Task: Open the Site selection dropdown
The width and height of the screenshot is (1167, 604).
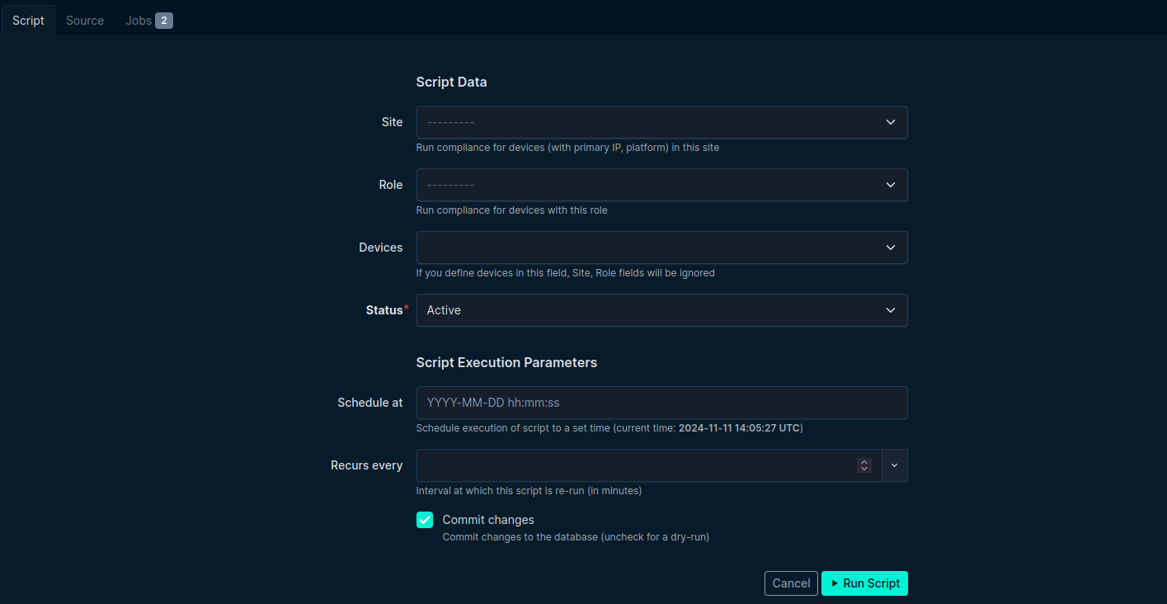Action: click(x=652, y=122)
